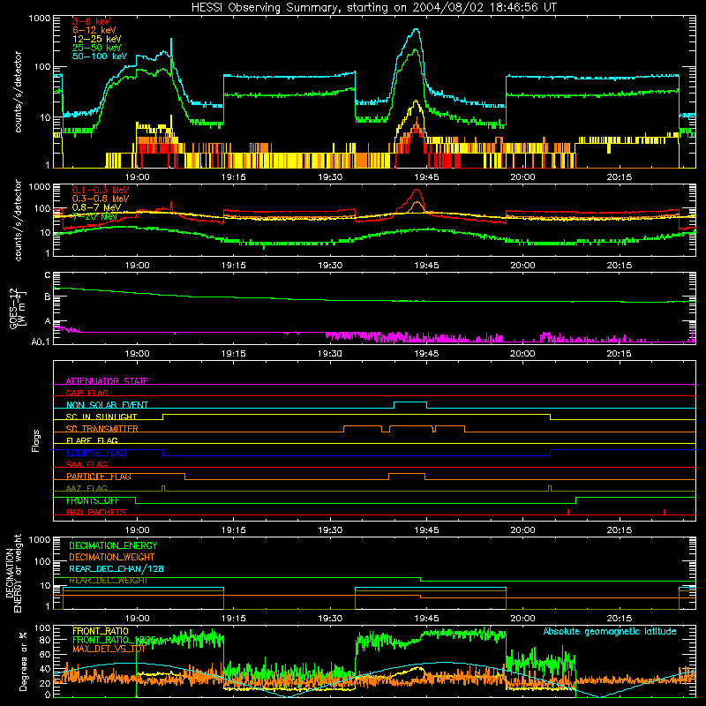This screenshot has width=706, height=706.
Task: Click the GAP_FLAG label
Action: pos(86,393)
